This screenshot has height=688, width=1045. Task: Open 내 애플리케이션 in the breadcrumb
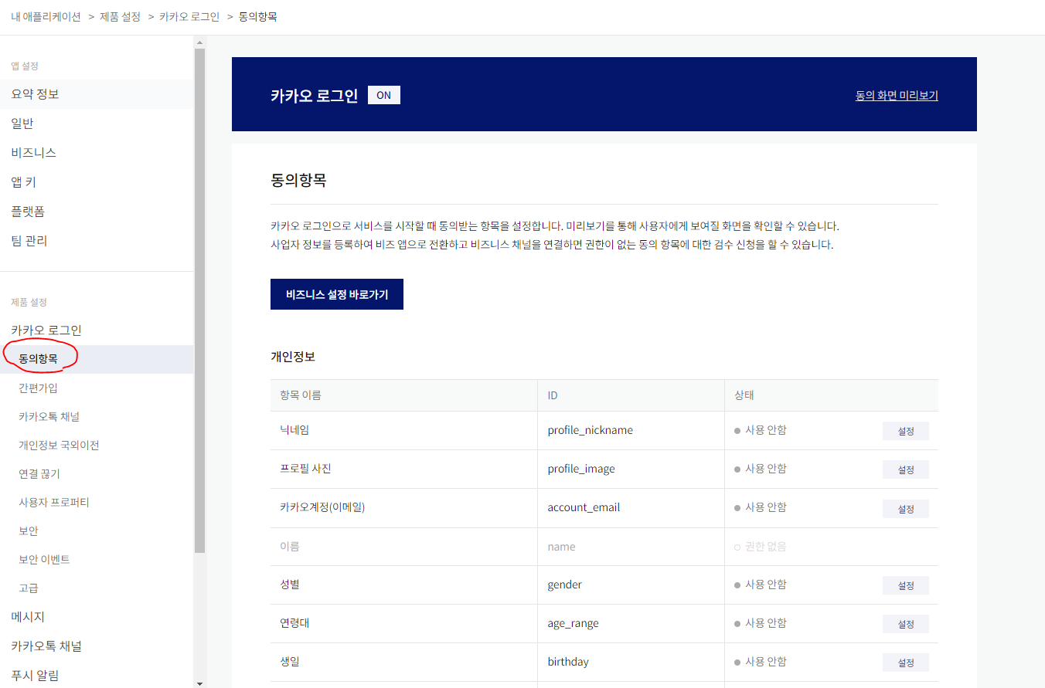pyautogui.click(x=46, y=16)
